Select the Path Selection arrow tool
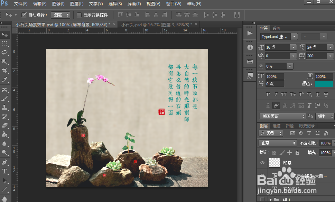Image resolution: width=335 pixels, height=202 pixels. (x=4, y=180)
